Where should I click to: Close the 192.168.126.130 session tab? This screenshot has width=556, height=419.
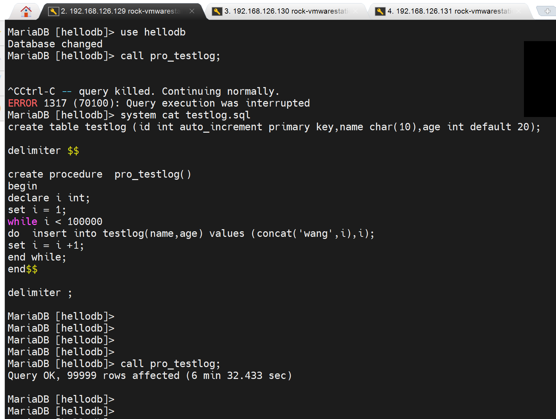coord(355,11)
